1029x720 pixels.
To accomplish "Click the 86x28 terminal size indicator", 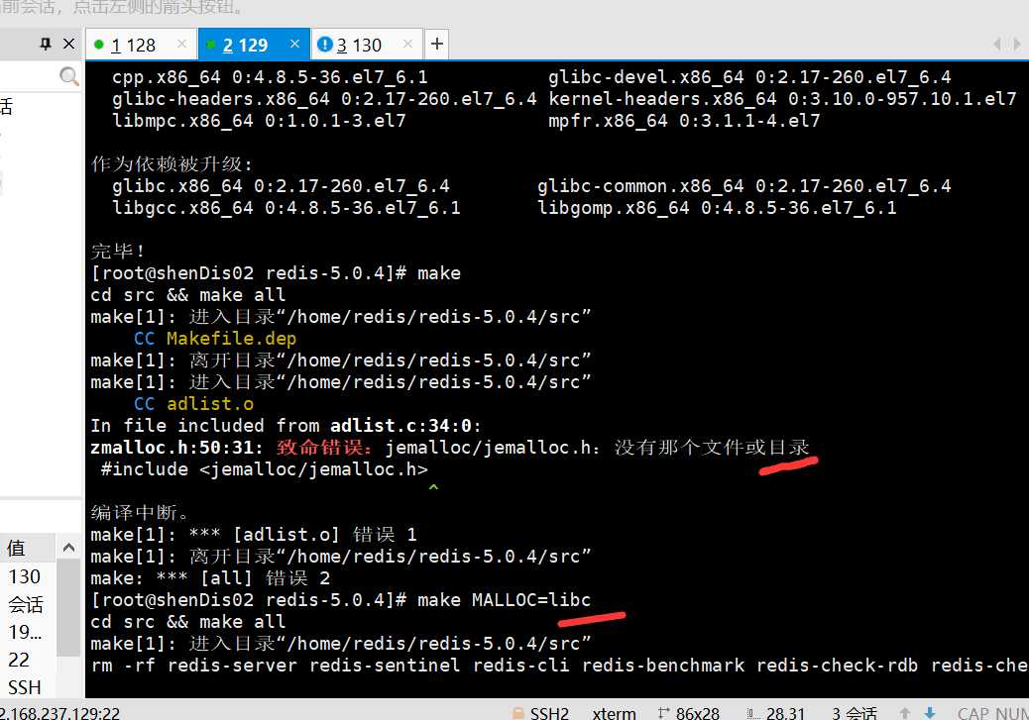I will [x=698, y=713].
